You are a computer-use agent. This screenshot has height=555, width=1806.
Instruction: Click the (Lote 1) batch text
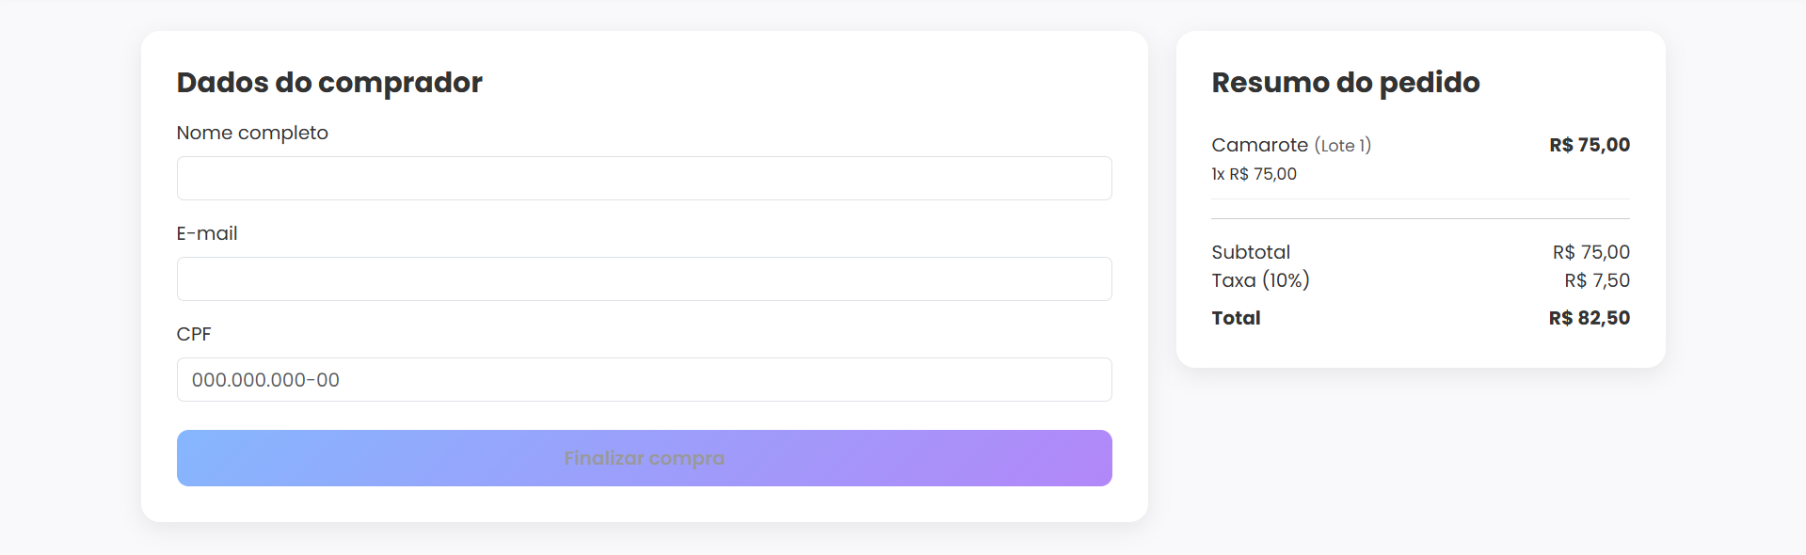pos(1343,146)
